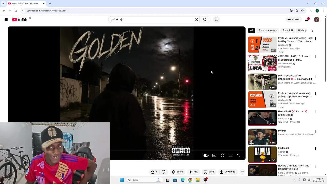Go to the YouTube home logo
This screenshot has width=327, height=184.
pos(20,20)
